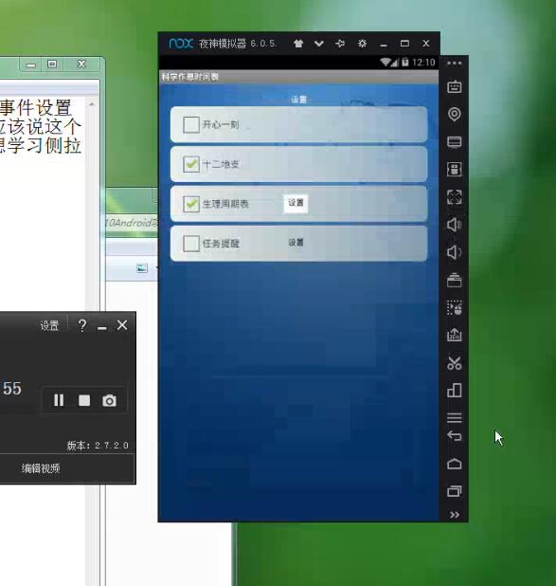Pause the screen recording
Screen dimensions: 556x586
click(59, 400)
